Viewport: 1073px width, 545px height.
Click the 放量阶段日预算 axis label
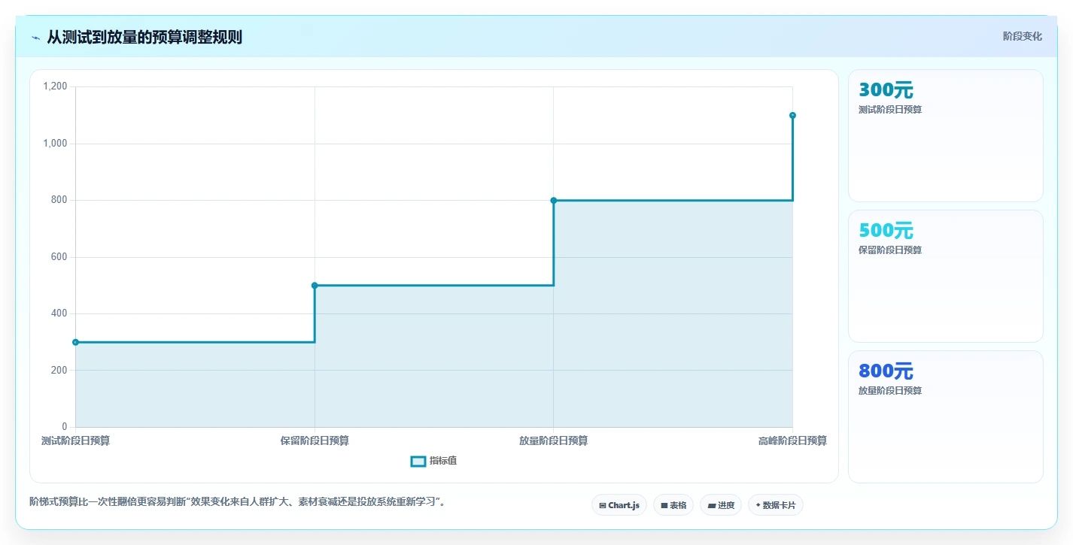click(x=554, y=441)
